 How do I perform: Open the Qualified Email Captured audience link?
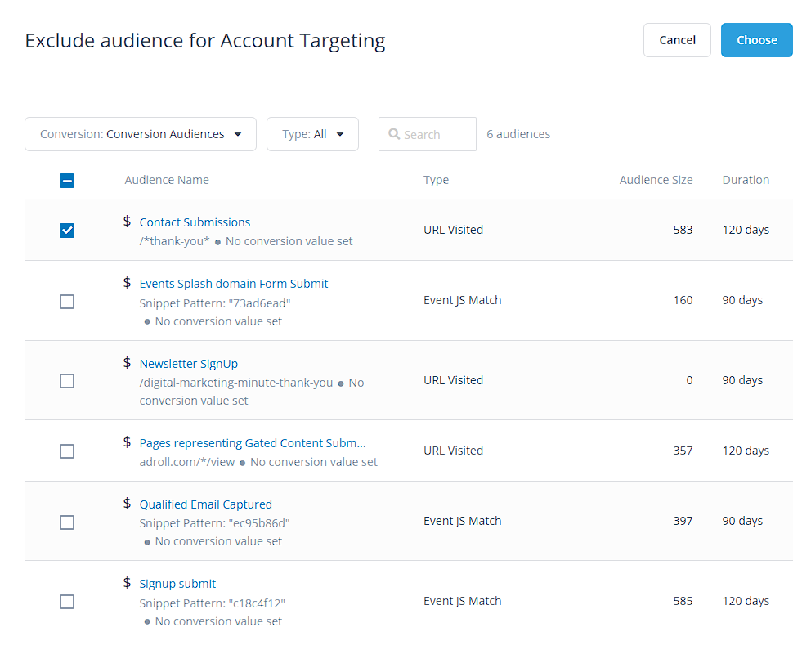[x=206, y=504]
